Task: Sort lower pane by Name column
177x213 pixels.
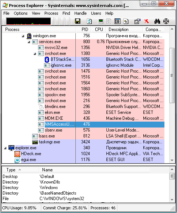Action: point(94,170)
